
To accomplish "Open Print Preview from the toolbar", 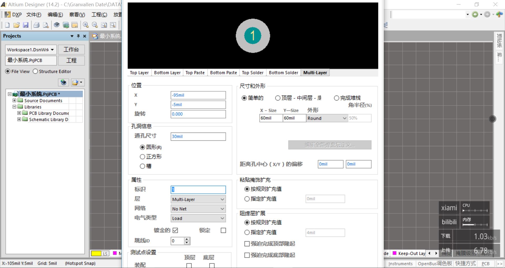I will (x=46, y=25).
